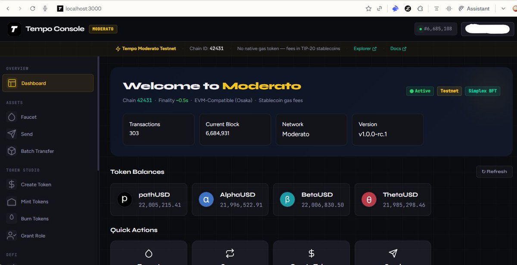Click the Finality ~0.5s text
This screenshot has height=265, width=517.
[x=173, y=101]
